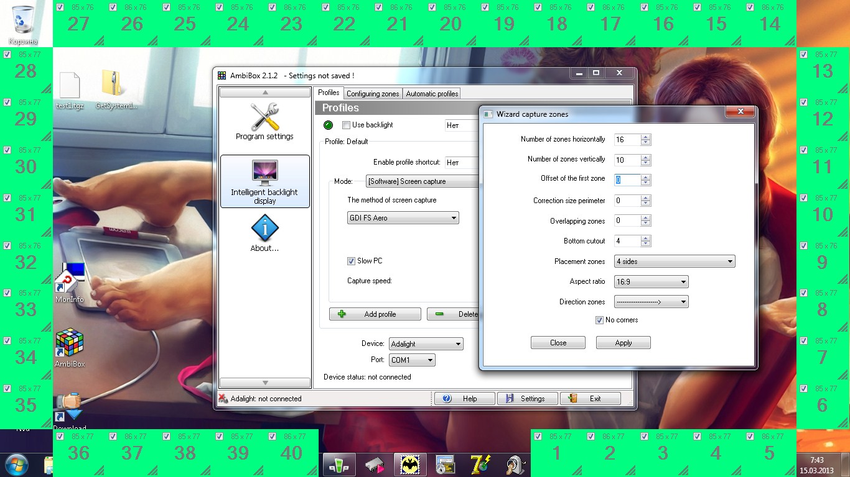Open the Device Adalight dropdown
Screen dimensions: 850x477
pyautogui.click(x=426, y=343)
